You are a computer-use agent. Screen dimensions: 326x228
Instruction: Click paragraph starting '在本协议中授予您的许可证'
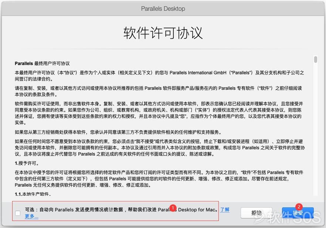(159, 178)
